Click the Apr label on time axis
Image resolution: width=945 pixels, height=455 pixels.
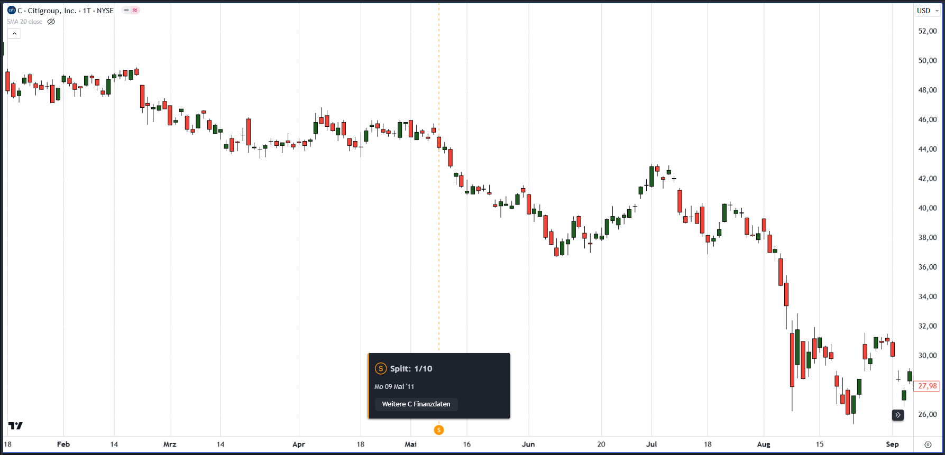[299, 444]
